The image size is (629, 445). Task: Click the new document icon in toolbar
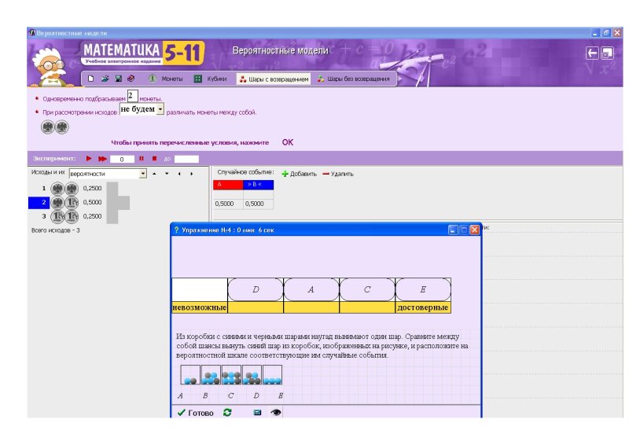click(x=91, y=79)
